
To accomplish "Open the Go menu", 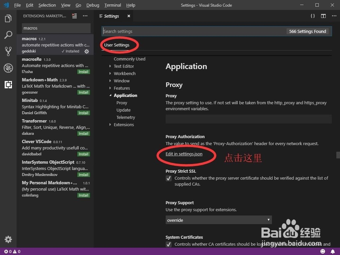I will click(x=78, y=5).
